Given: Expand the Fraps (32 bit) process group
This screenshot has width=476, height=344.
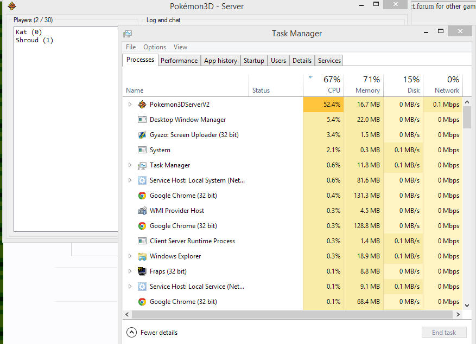Looking at the screenshot, I should click(130, 271).
